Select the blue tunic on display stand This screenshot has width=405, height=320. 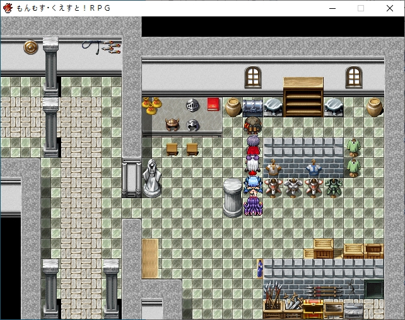[x=314, y=167]
